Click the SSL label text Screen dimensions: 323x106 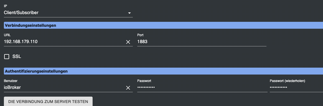pos(17,57)
